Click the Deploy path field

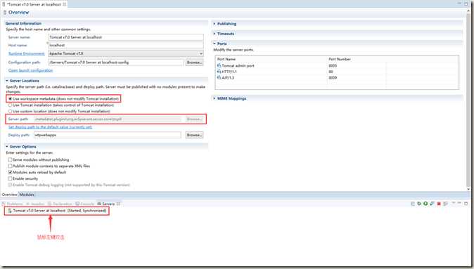[108, 135]
